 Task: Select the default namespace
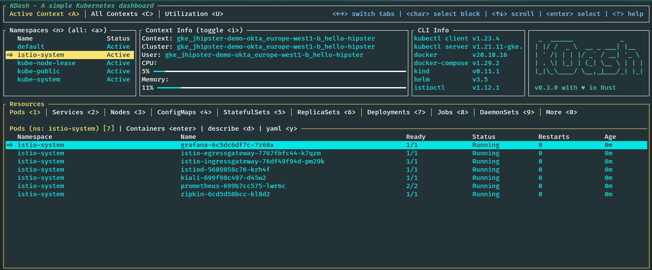pos(31,47)
